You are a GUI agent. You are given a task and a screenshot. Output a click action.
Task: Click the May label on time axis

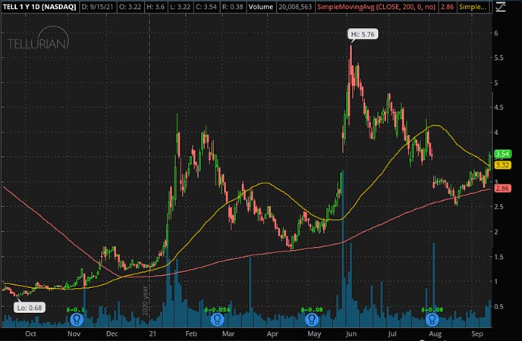(x=314, y=333)
